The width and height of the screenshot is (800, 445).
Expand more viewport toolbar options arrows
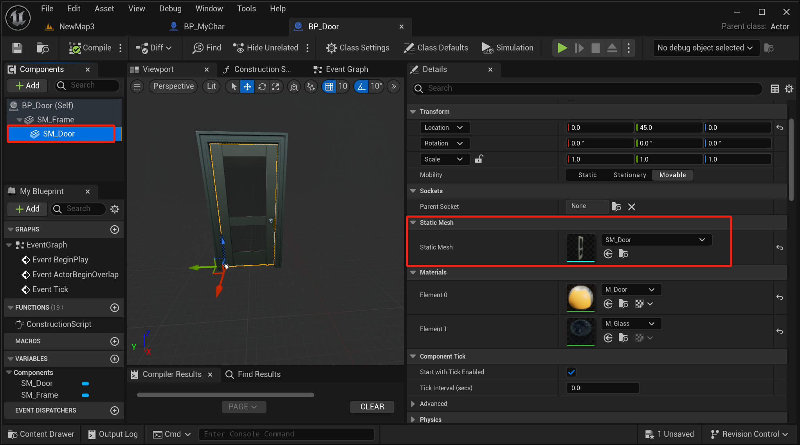tap(394, 86)
